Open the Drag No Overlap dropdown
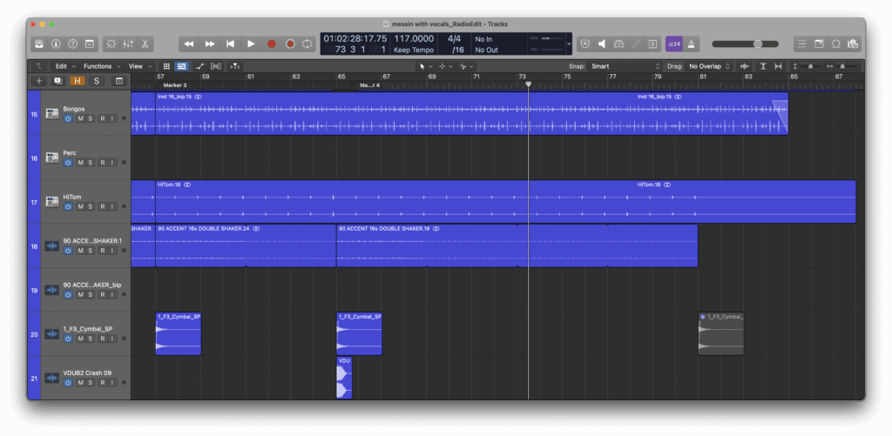This screenshot has height=436, width=892. [709, 66]
